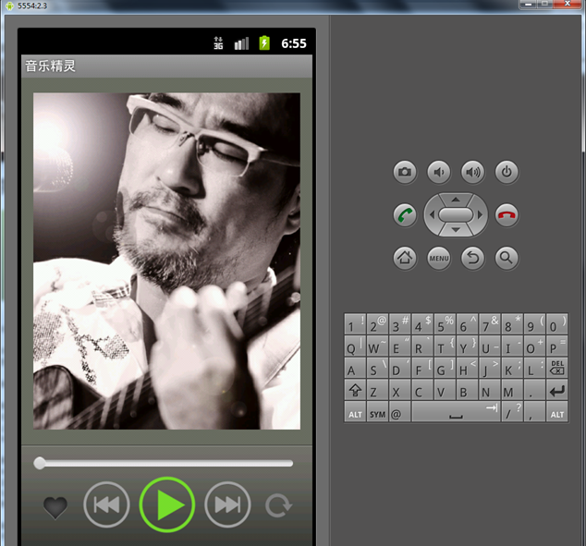
Task: Click the song progress slider handle
Action: pyautogui.click(x=40, y=463)
